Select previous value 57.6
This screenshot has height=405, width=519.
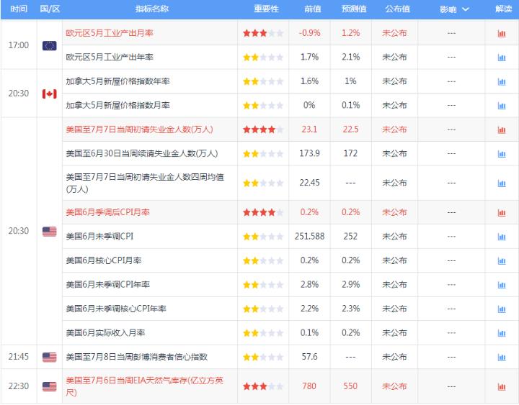click(309, 357)
